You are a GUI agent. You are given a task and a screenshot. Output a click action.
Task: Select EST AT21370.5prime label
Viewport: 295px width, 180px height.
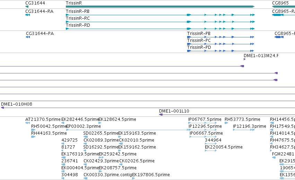click(x=43, y=119)
